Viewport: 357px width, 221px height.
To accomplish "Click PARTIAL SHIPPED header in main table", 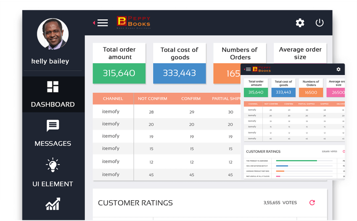I will click(x=226, y=99).
